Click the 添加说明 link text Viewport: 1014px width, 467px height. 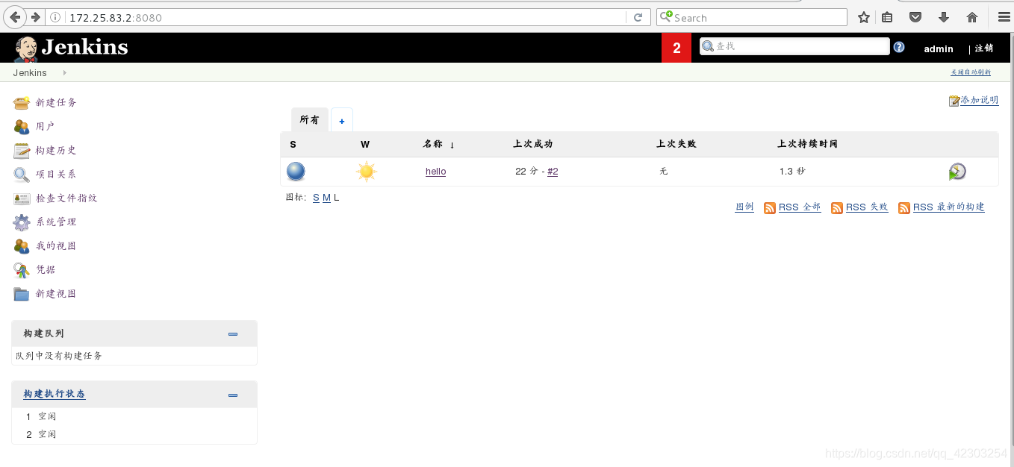980,100
